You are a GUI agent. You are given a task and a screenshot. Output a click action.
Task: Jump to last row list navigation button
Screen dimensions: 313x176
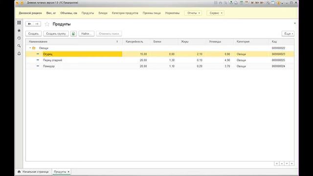click(x=291, y=164)
